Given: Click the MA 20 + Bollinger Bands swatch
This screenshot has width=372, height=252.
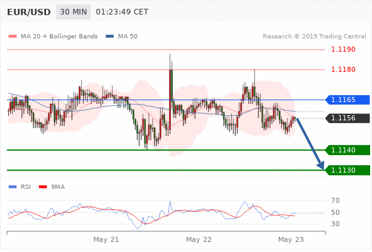Looking at the screenshot, I should (13, 37).
